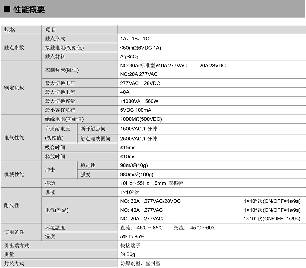This screenshot has height=268, width=306.
Task: Select the 2500VAC,1 分钟 value
Action: click(x=139, y=139)
